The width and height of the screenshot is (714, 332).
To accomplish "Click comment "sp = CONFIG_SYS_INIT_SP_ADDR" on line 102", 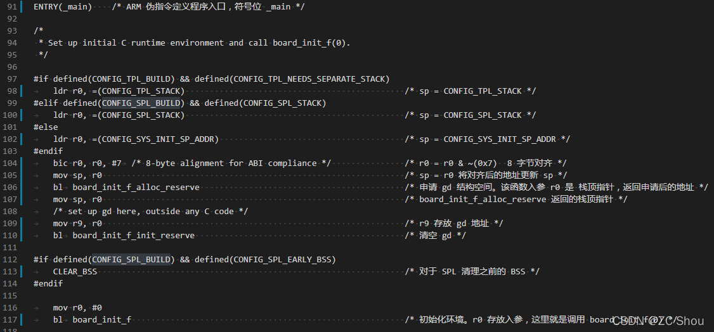I will point(487,139).
